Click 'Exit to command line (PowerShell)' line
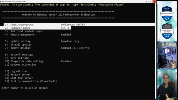The height and width of the screenshot is (100, 178). 31,81
